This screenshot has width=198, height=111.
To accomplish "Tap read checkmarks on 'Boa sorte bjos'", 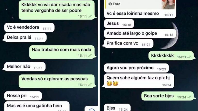I will coord(189,97).
